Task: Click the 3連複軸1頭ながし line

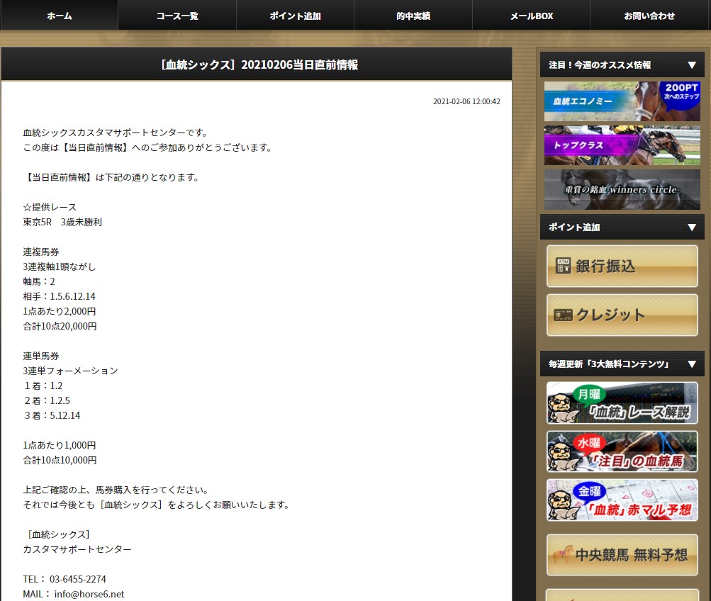Action: 60,266
